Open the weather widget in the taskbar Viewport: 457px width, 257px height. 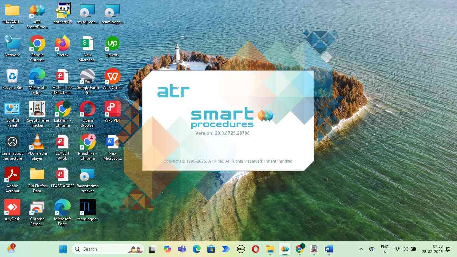11,249
